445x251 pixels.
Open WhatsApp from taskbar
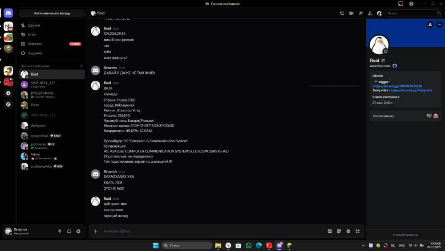pyautogui.click(x=249, y=245)
